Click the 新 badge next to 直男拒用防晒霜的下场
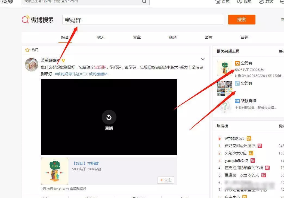Image resolution: width=284 pixels, height=198 pixels. click(267, 168)
